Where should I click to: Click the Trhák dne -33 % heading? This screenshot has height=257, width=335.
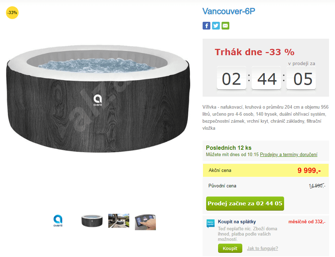point(255,52)
